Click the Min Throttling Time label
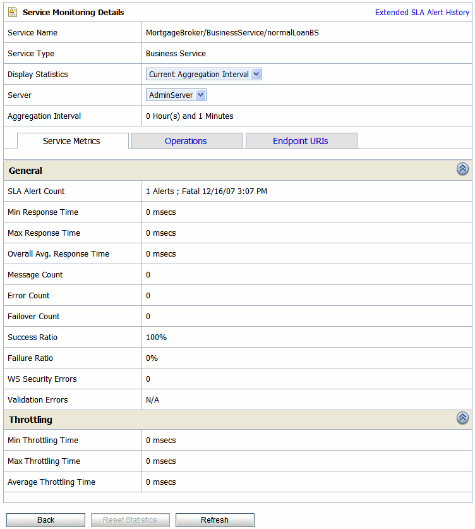This screenshot has height=529, width=475. click(43, 441)
